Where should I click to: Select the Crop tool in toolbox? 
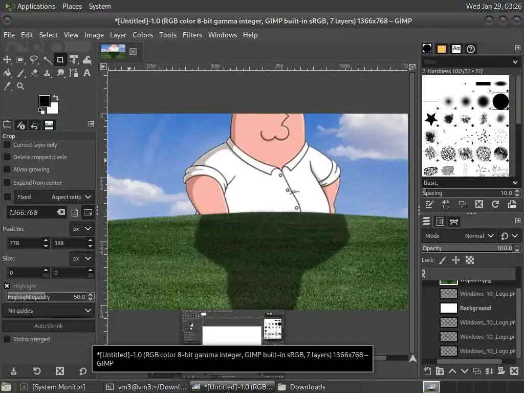pos(60,60)
